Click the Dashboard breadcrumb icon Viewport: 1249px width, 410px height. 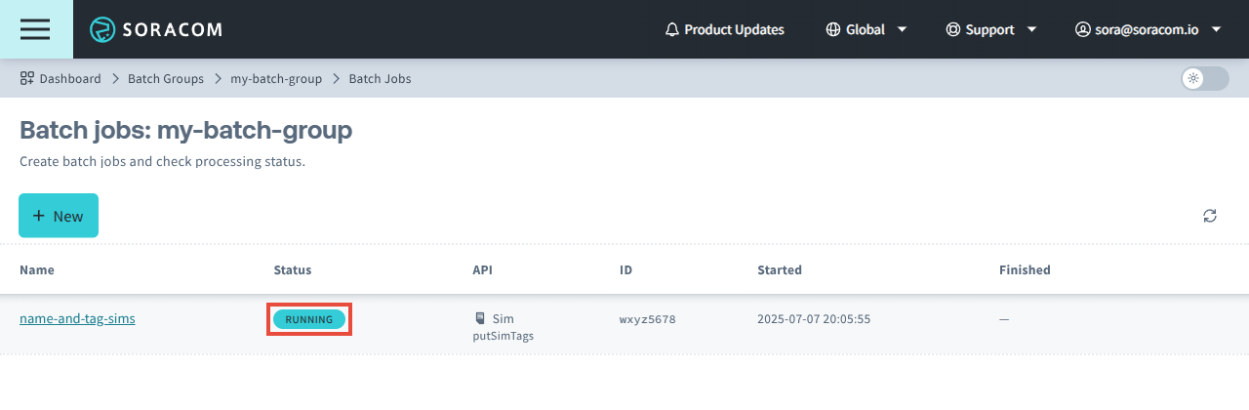click(27, 78)
